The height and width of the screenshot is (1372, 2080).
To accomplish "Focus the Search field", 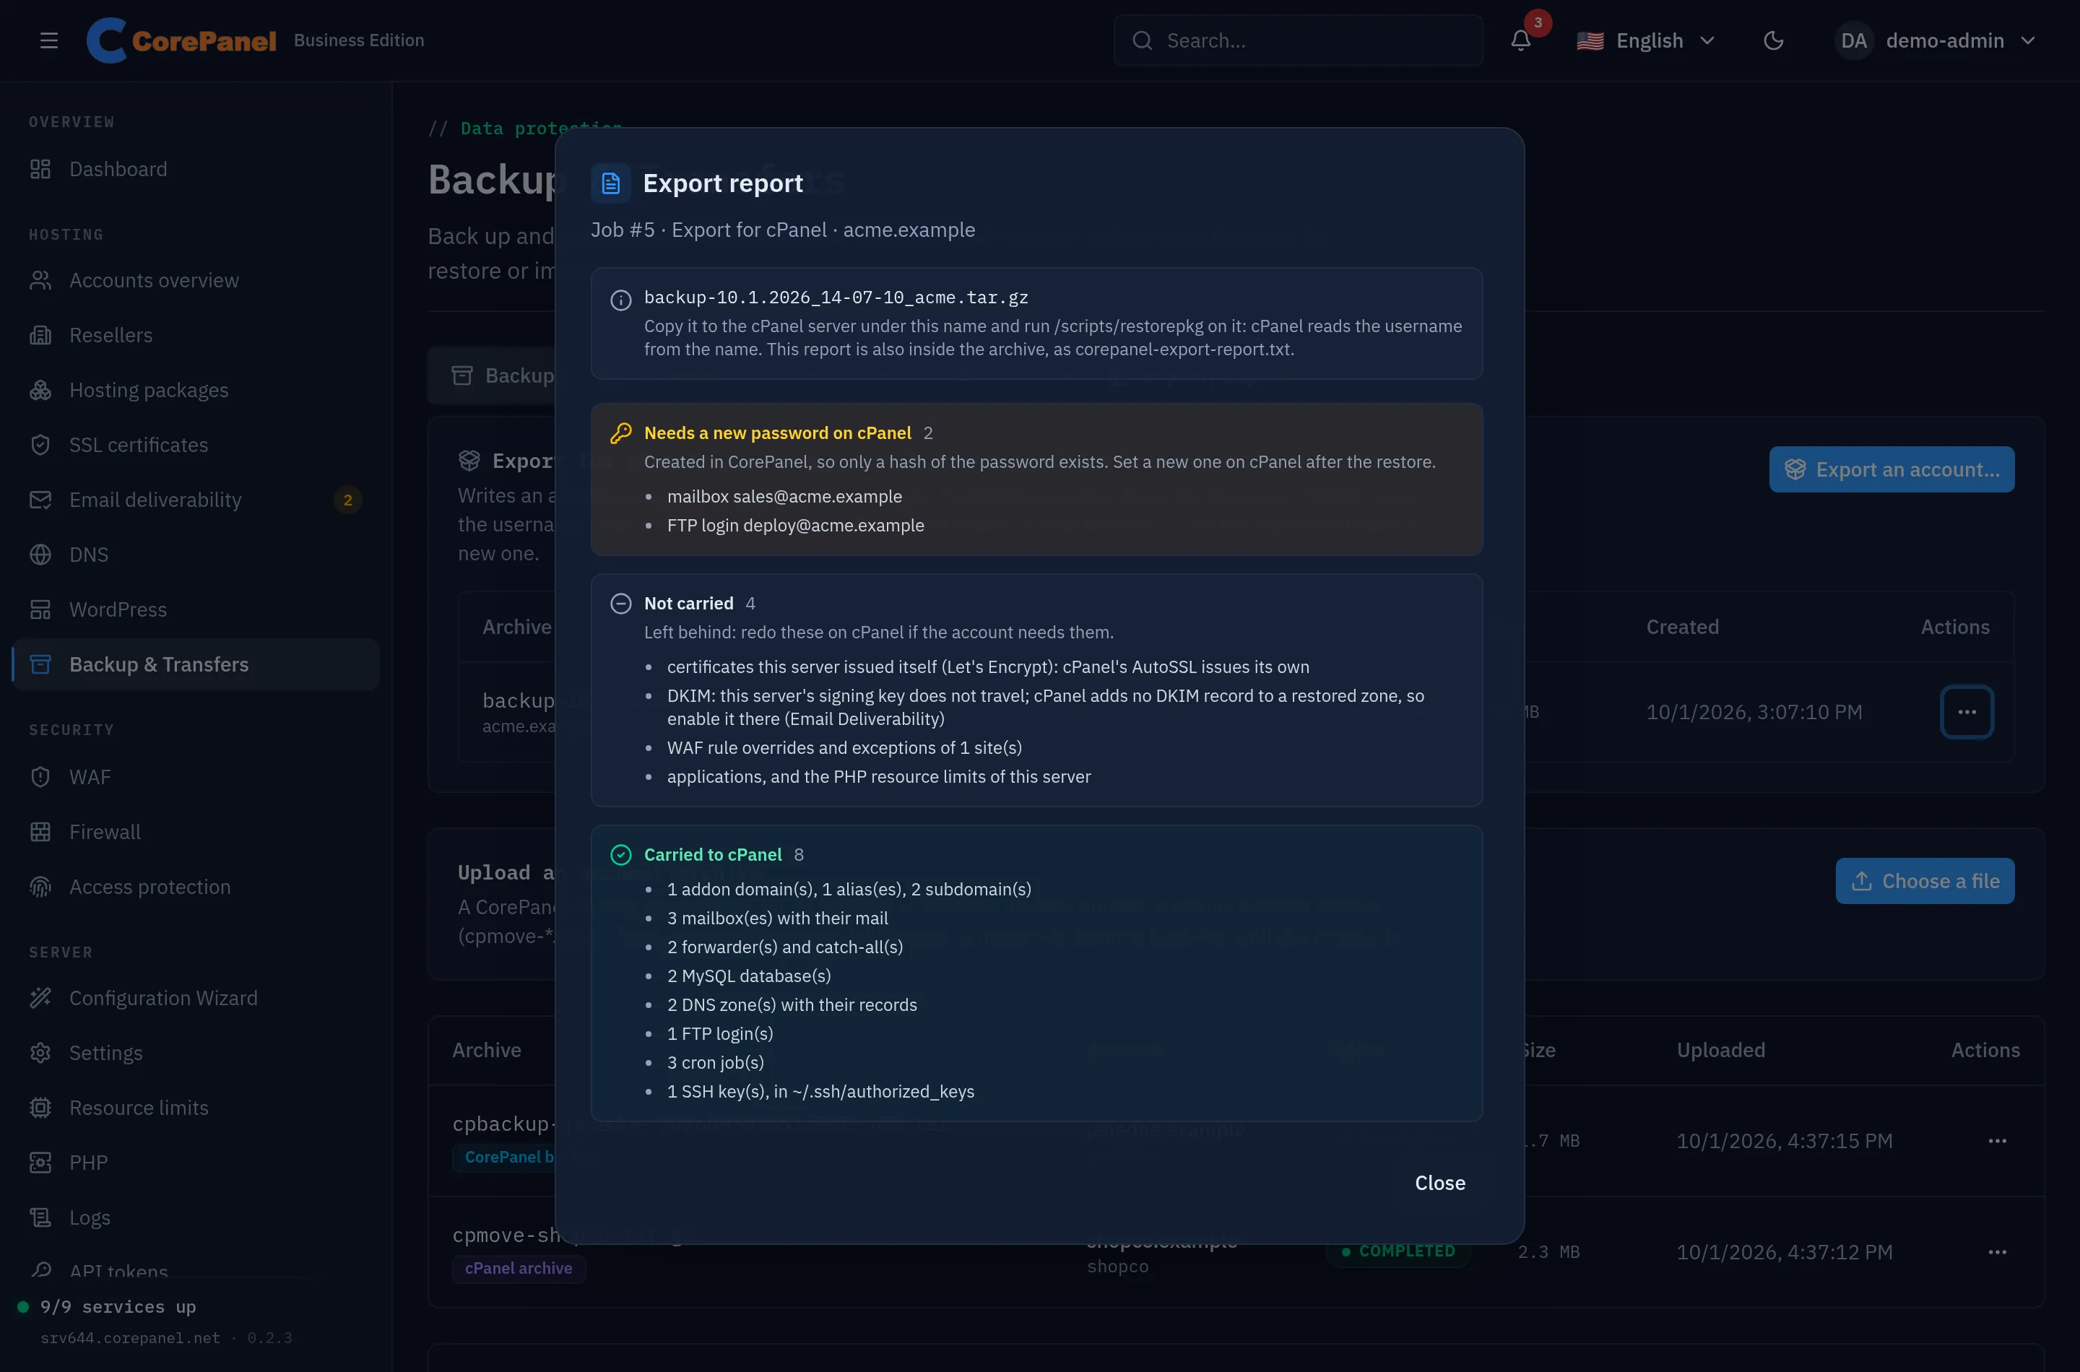I will 1298,40.
